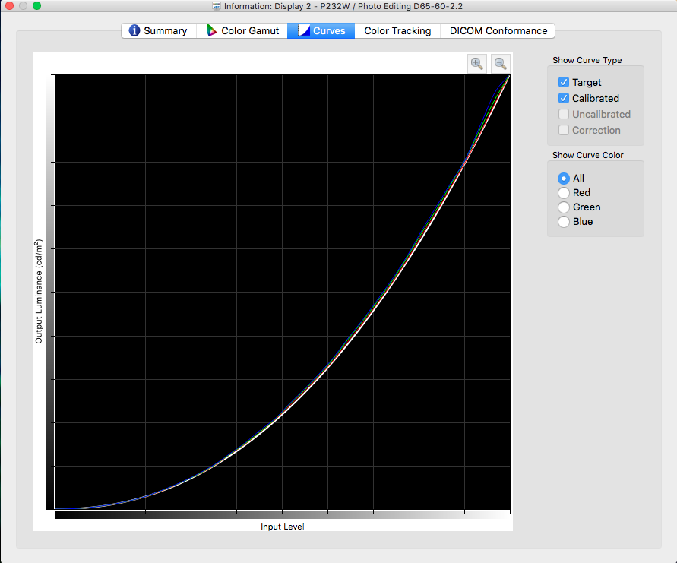Switch to the Color Tracking tab

pos(397,31)
